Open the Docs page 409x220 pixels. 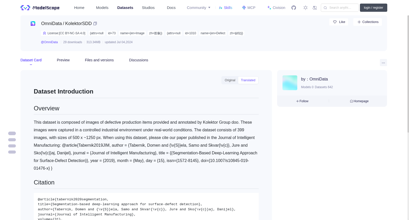[171, 8]
